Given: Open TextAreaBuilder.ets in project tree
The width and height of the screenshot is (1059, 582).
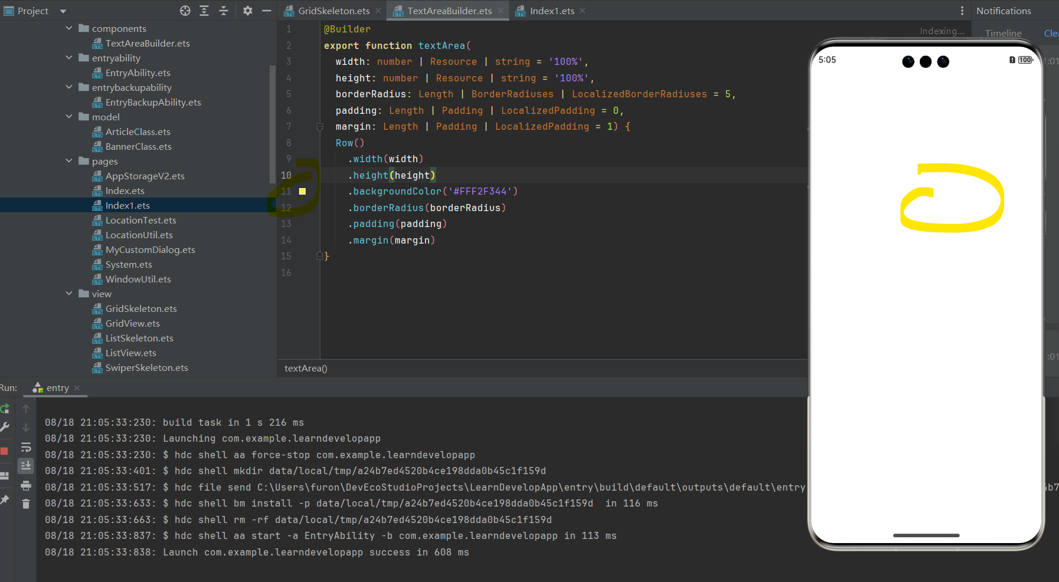Looking at the screenshot, I should 147,43.
